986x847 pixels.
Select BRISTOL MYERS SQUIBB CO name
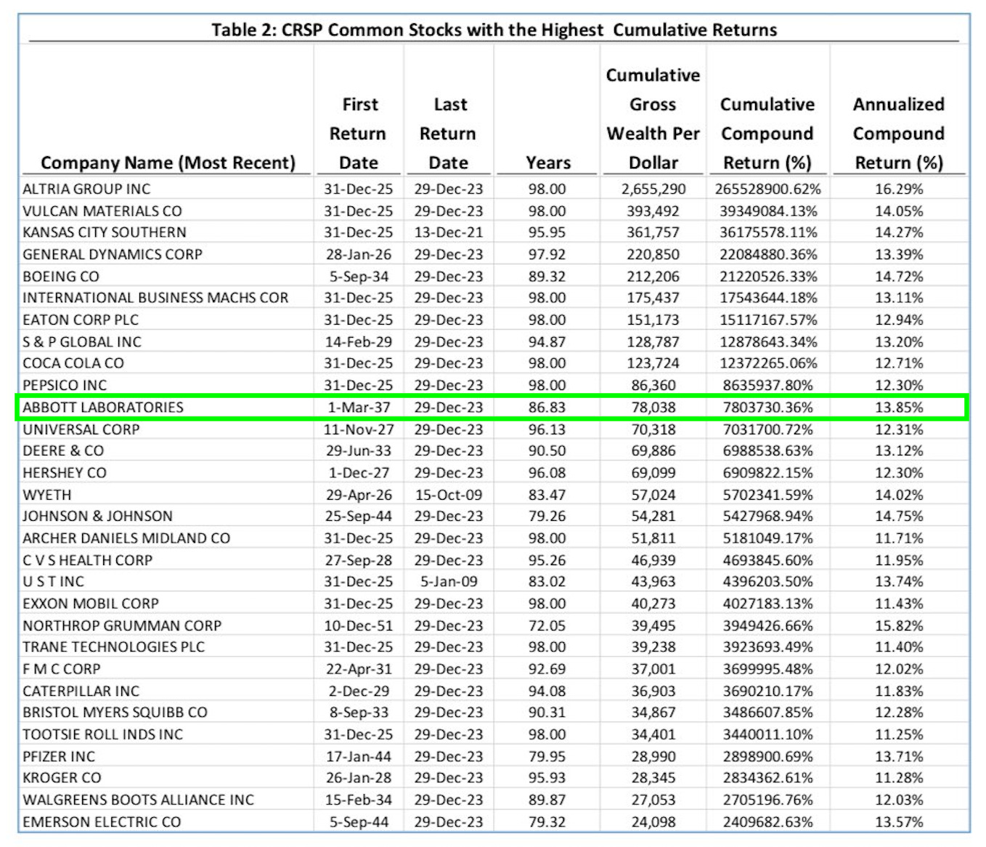click(115, 713)
